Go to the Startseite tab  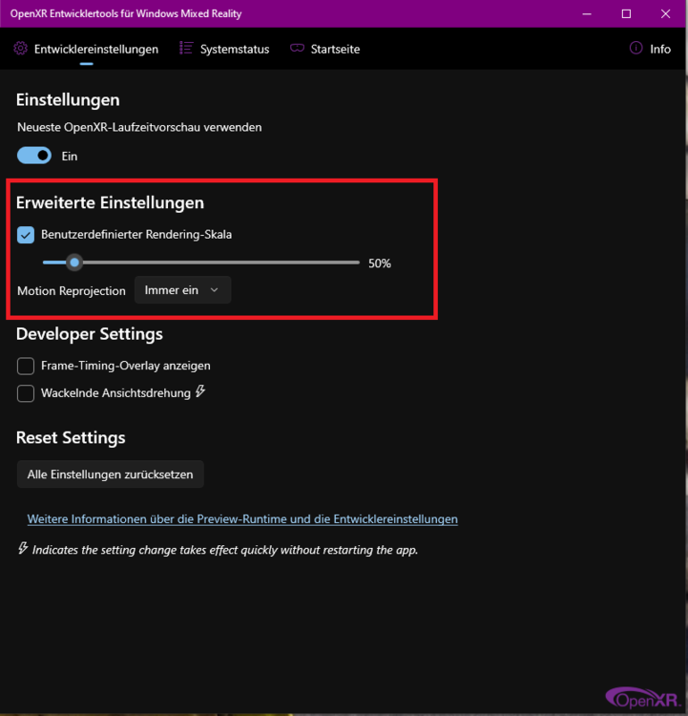(325, 49)
